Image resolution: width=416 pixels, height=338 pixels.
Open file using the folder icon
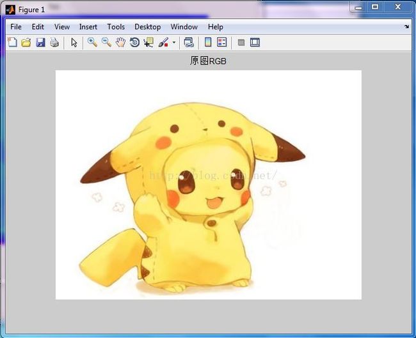point(26,42)
